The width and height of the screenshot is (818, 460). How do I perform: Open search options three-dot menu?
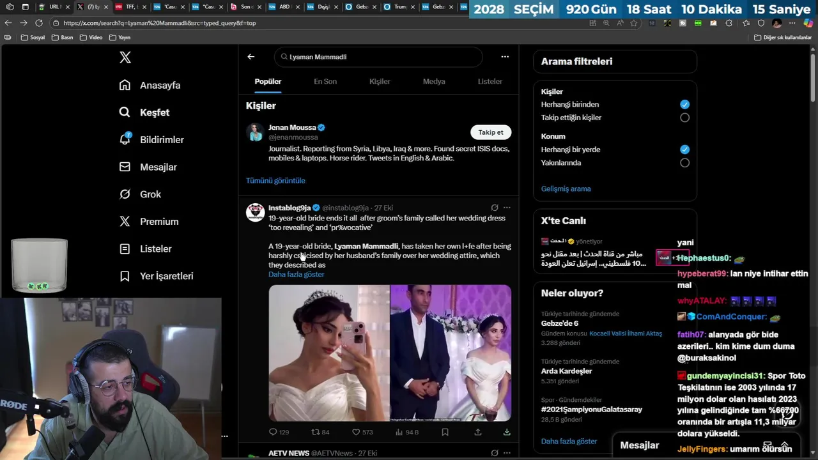coord(505,57)
